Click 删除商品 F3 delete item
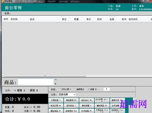The width and height of the screenshot is (152, 113). (x=102, y=106)
